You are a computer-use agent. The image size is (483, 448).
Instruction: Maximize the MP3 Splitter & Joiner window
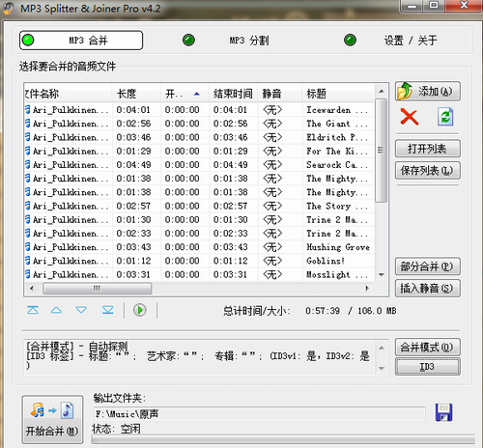(x=435, y=6)
